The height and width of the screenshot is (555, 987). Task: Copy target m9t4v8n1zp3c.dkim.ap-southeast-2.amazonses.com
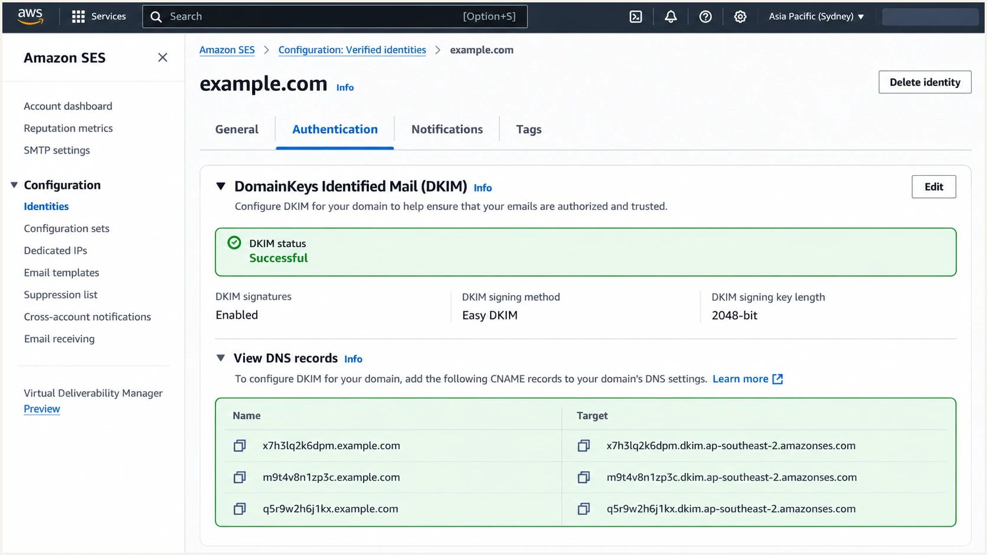coord(584,477)
